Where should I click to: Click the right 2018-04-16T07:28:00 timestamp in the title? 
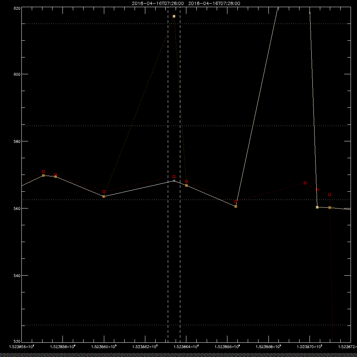pyautogui.click(x=214, y=4)
